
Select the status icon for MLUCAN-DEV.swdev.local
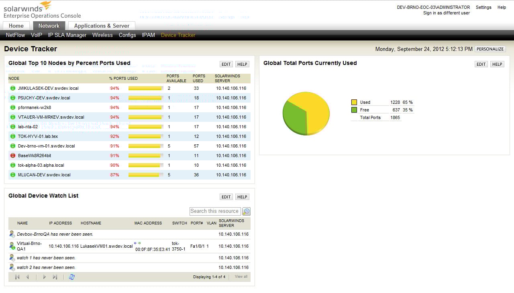click(13, 175)
